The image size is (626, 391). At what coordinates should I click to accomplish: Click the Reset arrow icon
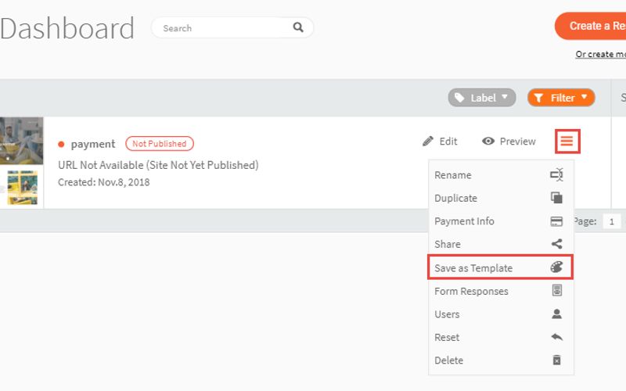pyautogui.click(x=556, y=337)
